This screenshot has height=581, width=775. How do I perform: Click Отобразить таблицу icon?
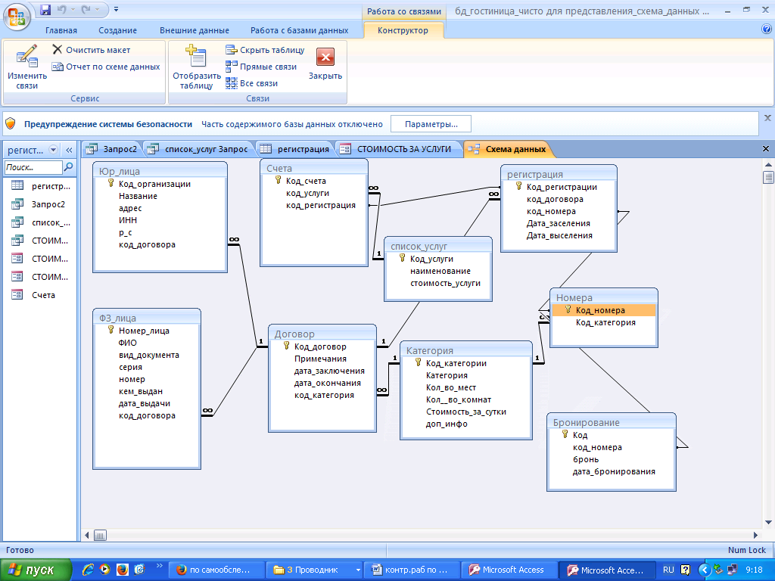pos(196,67)
